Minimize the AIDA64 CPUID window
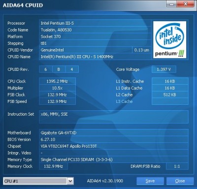Screen dimensions: 197x189 point(171,4)
